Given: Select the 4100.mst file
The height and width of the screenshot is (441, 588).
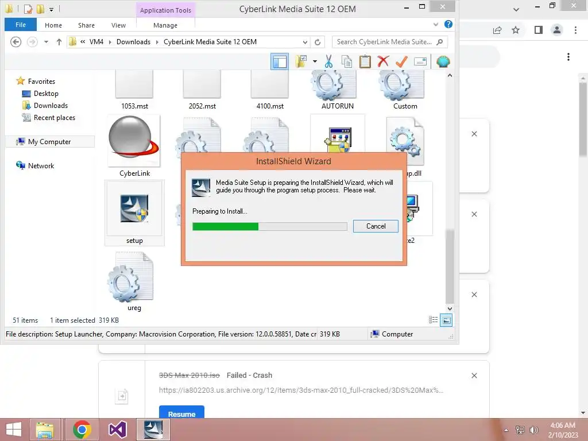Looking at the screenshot, I should (x=270, y=90).
